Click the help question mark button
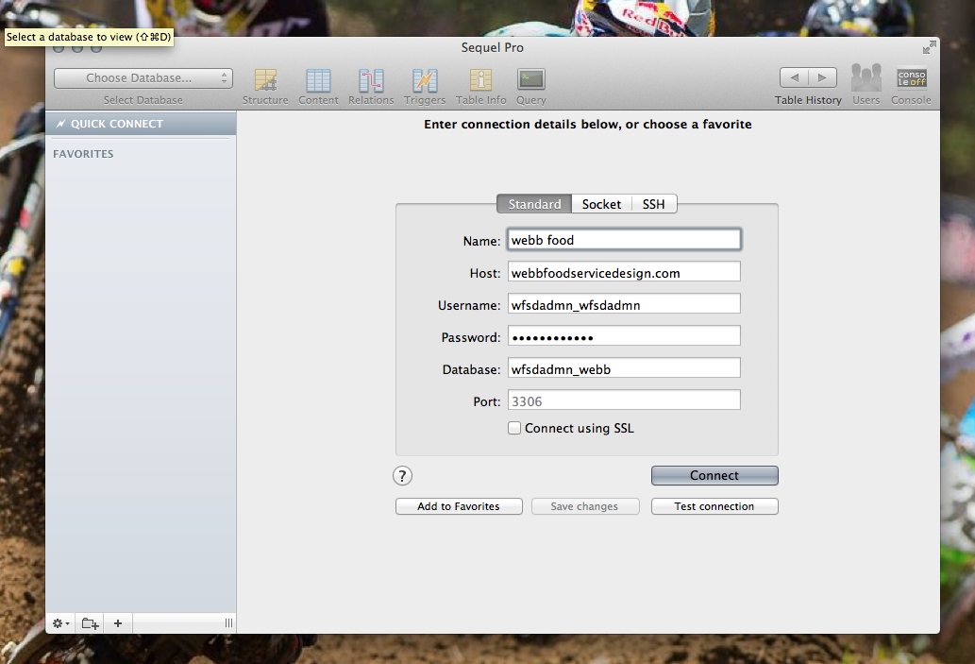The height and width of the screenshot is (664, 975). 403,476
